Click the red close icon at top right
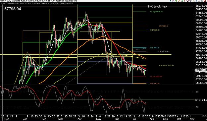This screenshot has height=121, width=207. point(205,1)
